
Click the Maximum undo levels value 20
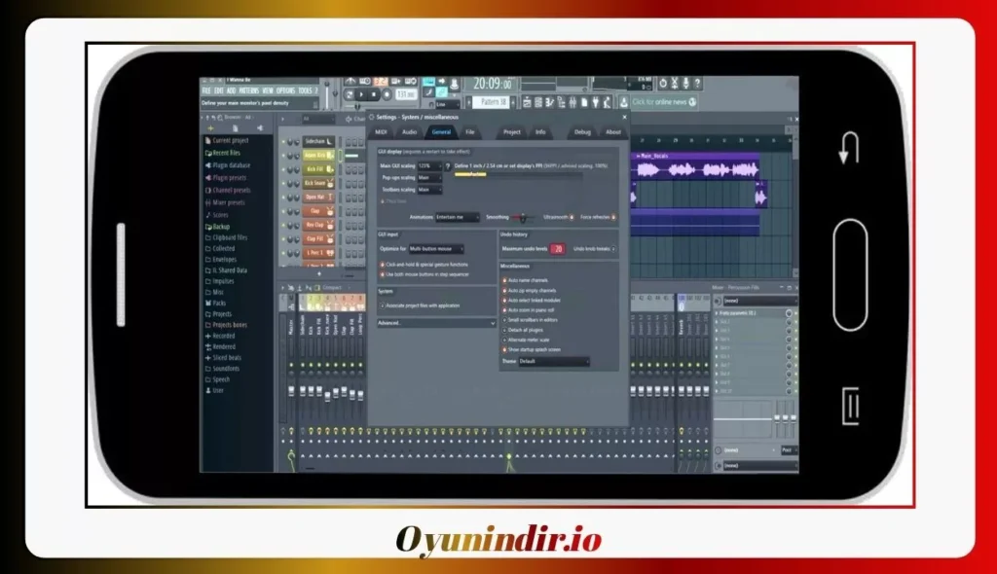pos(558,249)
